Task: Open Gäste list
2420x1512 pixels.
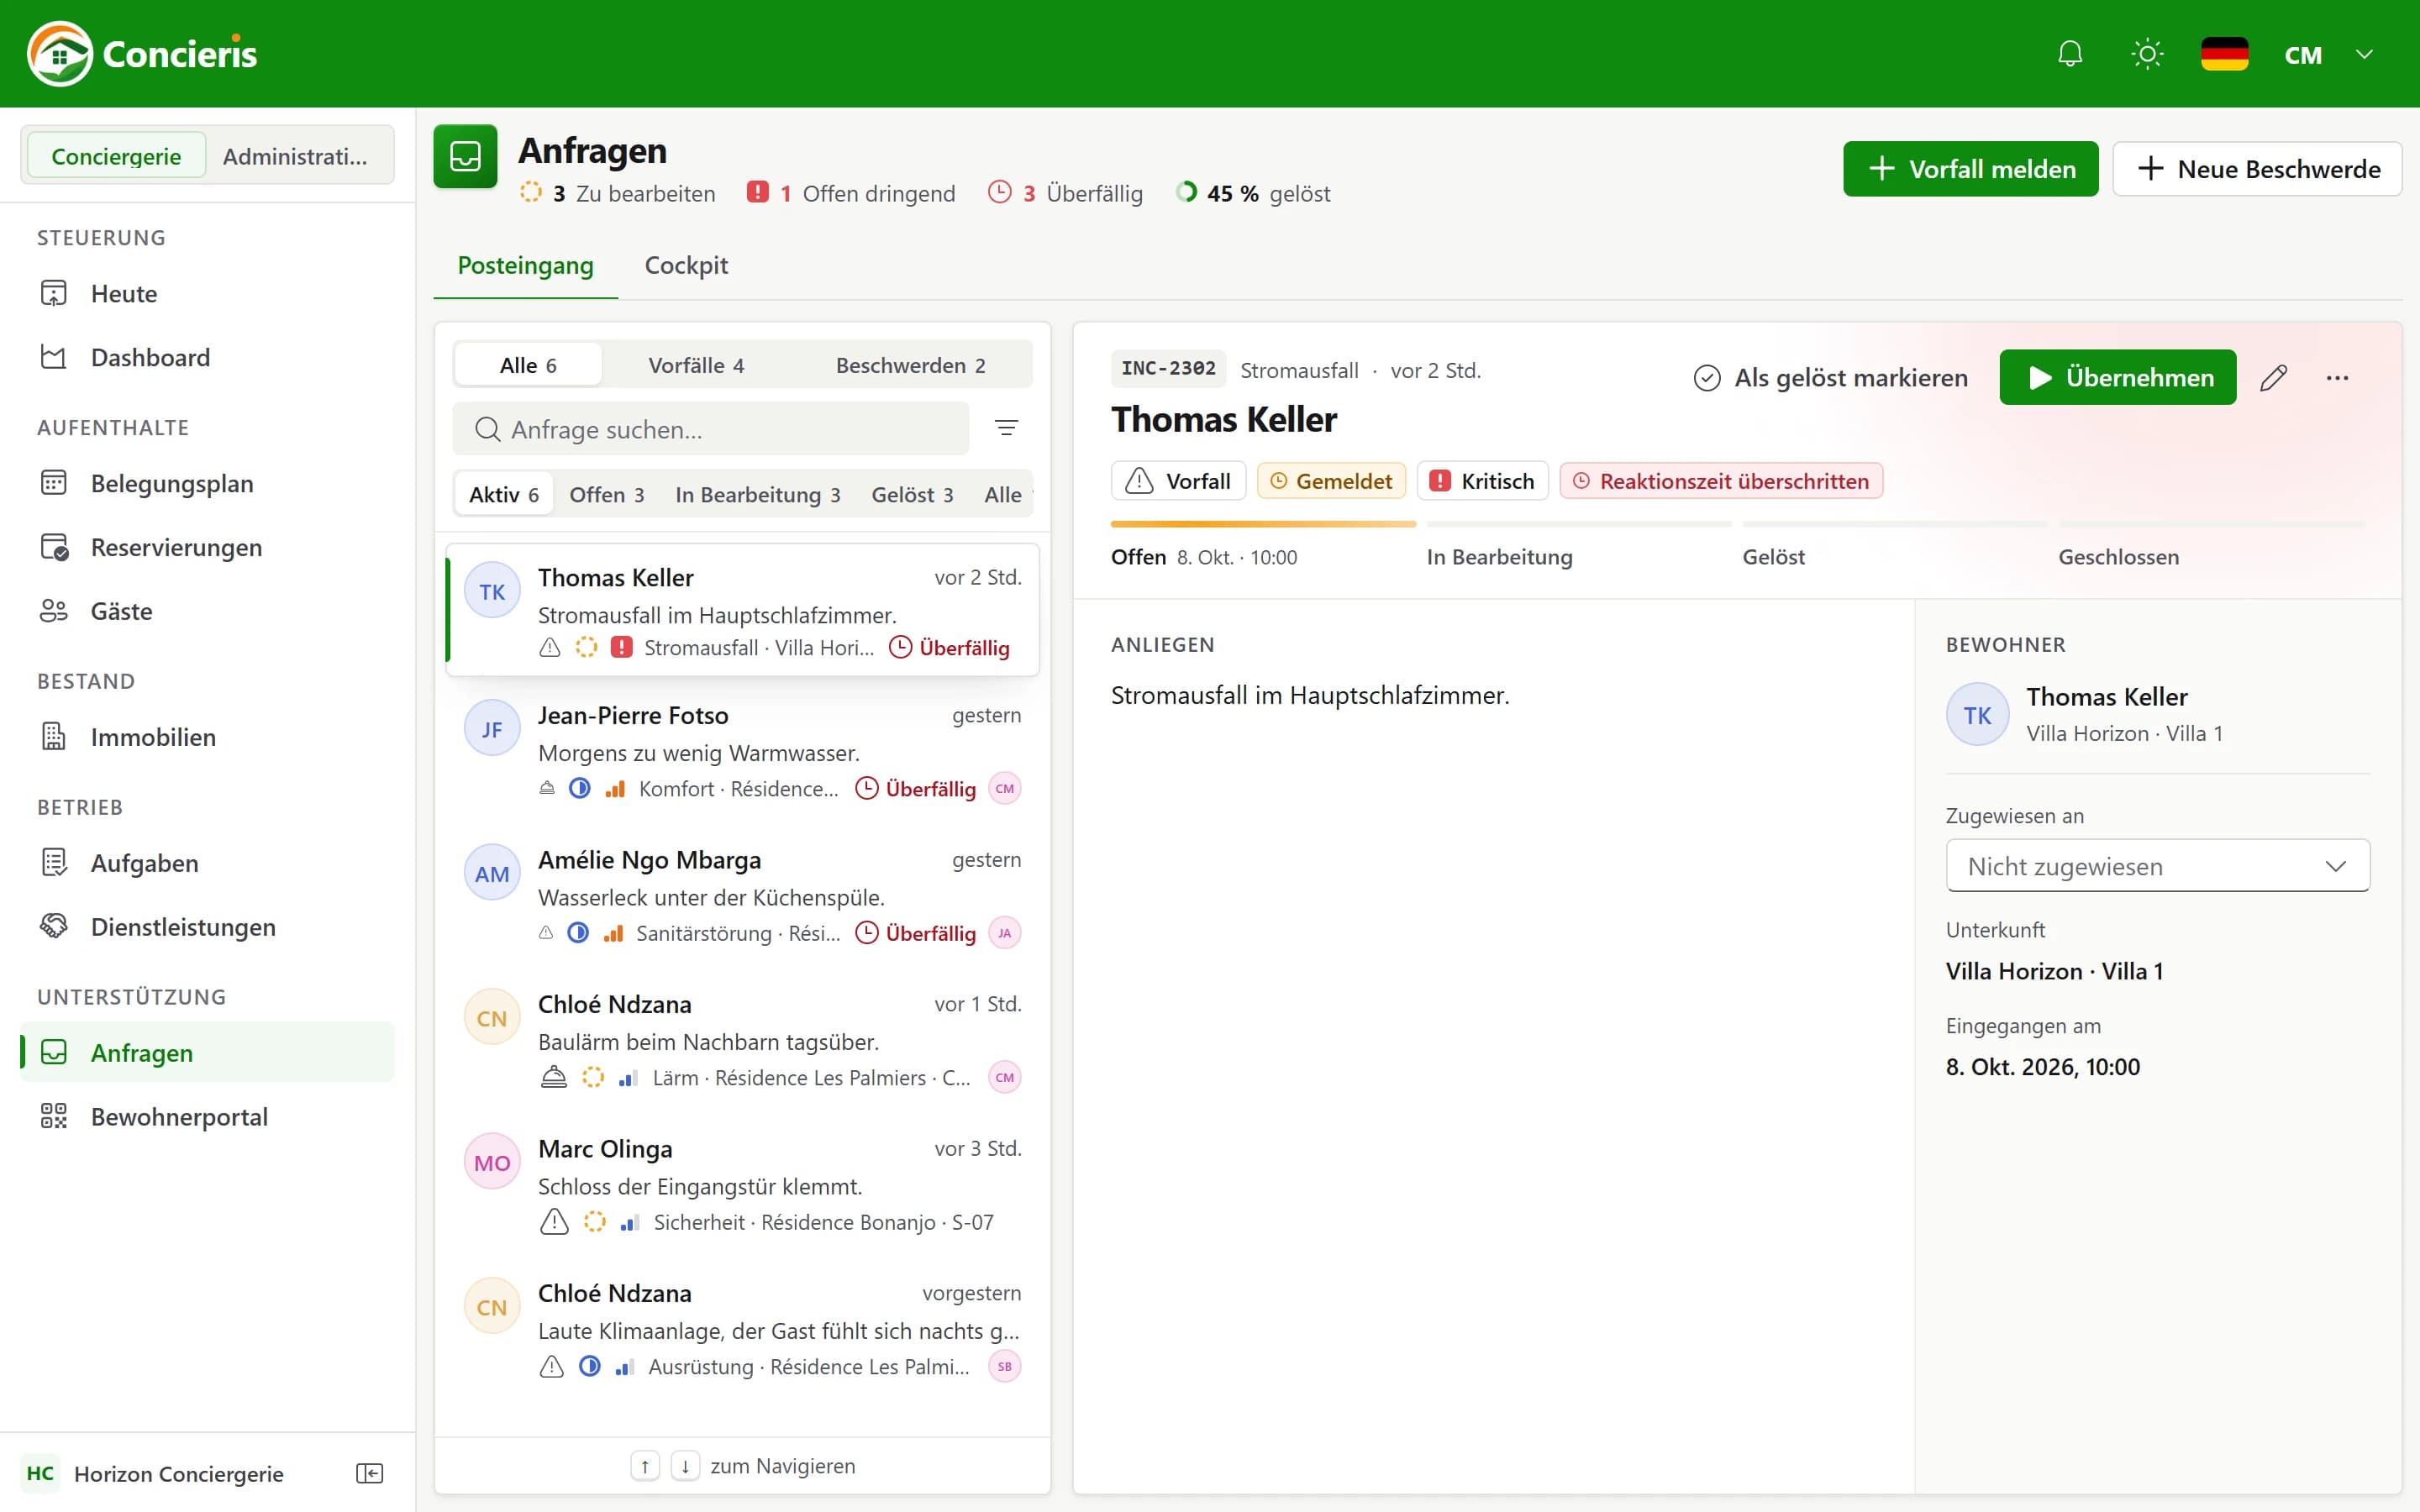Action: tap(208, 611)
